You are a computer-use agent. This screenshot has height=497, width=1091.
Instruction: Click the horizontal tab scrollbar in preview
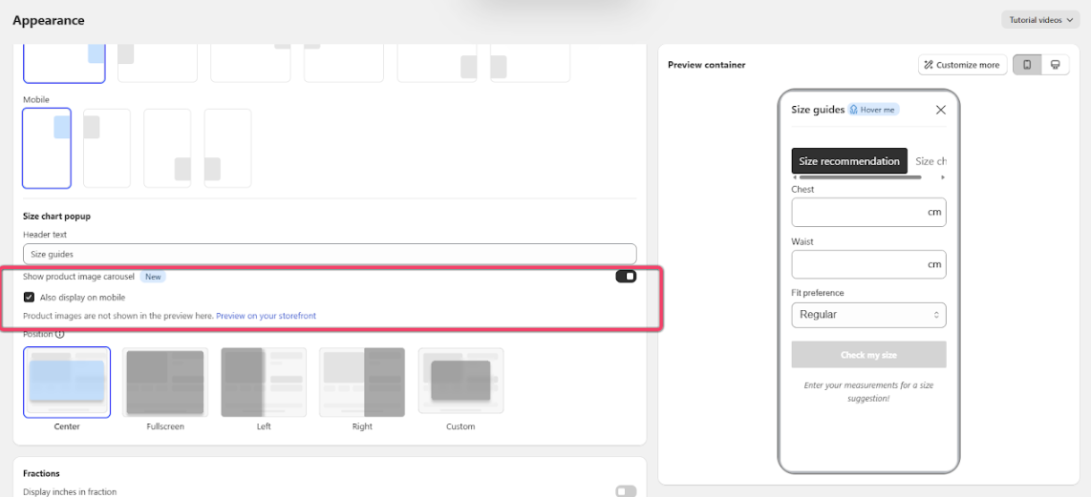tap(860, 177)
